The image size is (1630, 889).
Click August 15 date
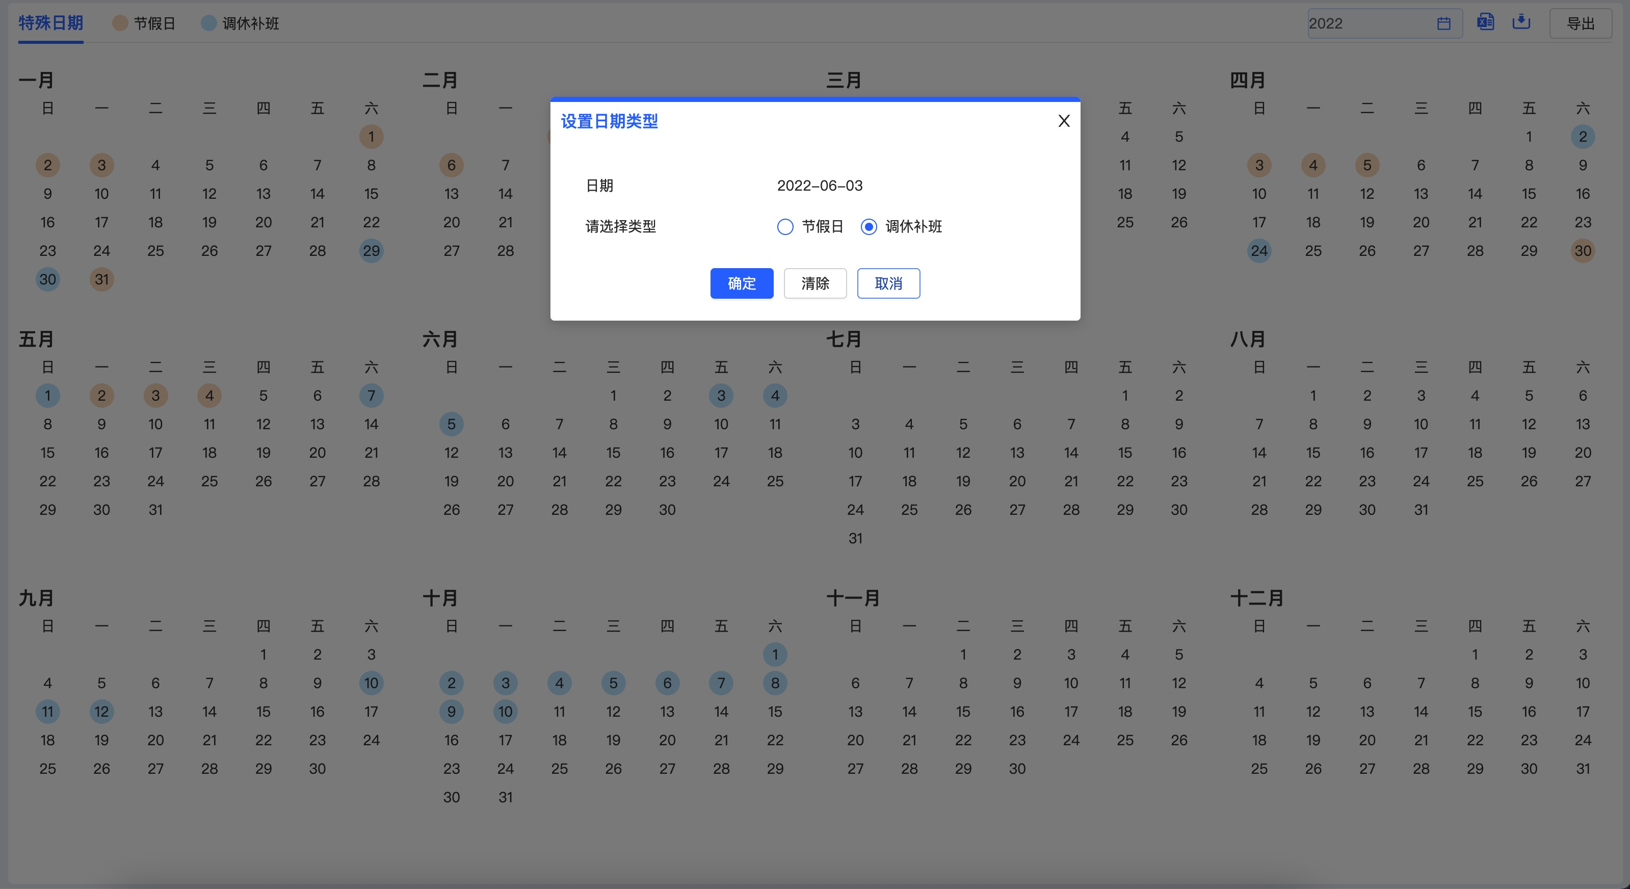1313,453
